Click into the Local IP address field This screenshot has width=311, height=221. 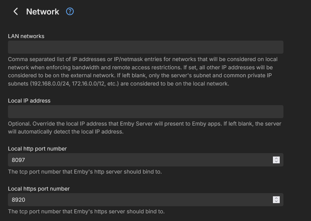(146, 112)
